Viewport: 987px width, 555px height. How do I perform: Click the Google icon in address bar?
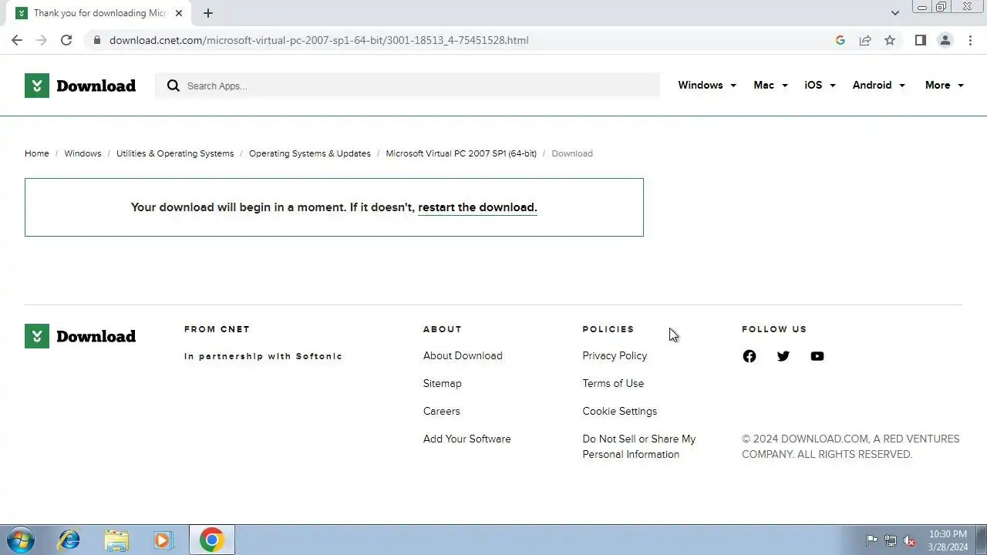[840, 40]
